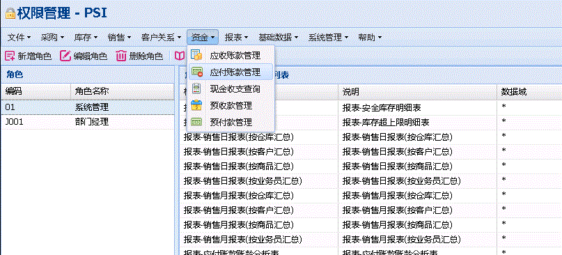The width and height of the screenshot is (562, 255).
Task: Open the 基础数据 menu
Action: click(x=278, y=38)
